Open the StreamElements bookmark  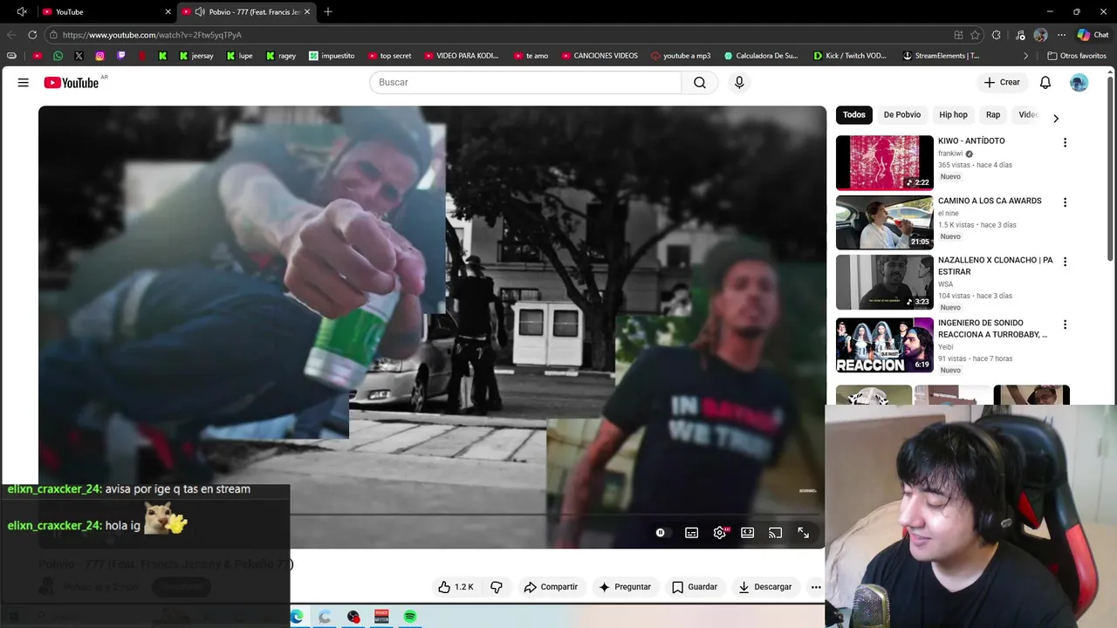coord(941,56)
